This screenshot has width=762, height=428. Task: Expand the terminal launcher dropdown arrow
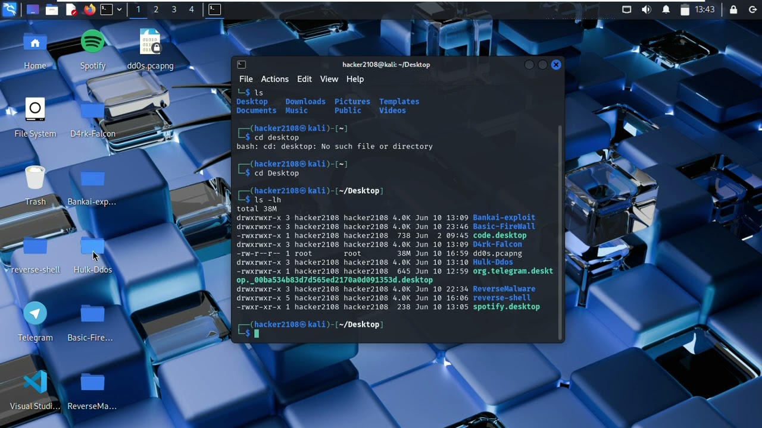[119, 10]
